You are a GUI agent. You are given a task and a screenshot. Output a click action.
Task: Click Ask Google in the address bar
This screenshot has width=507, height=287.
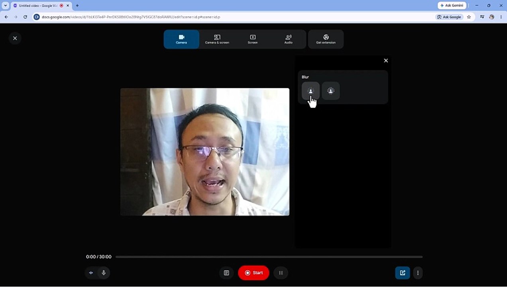coord(449,17)
